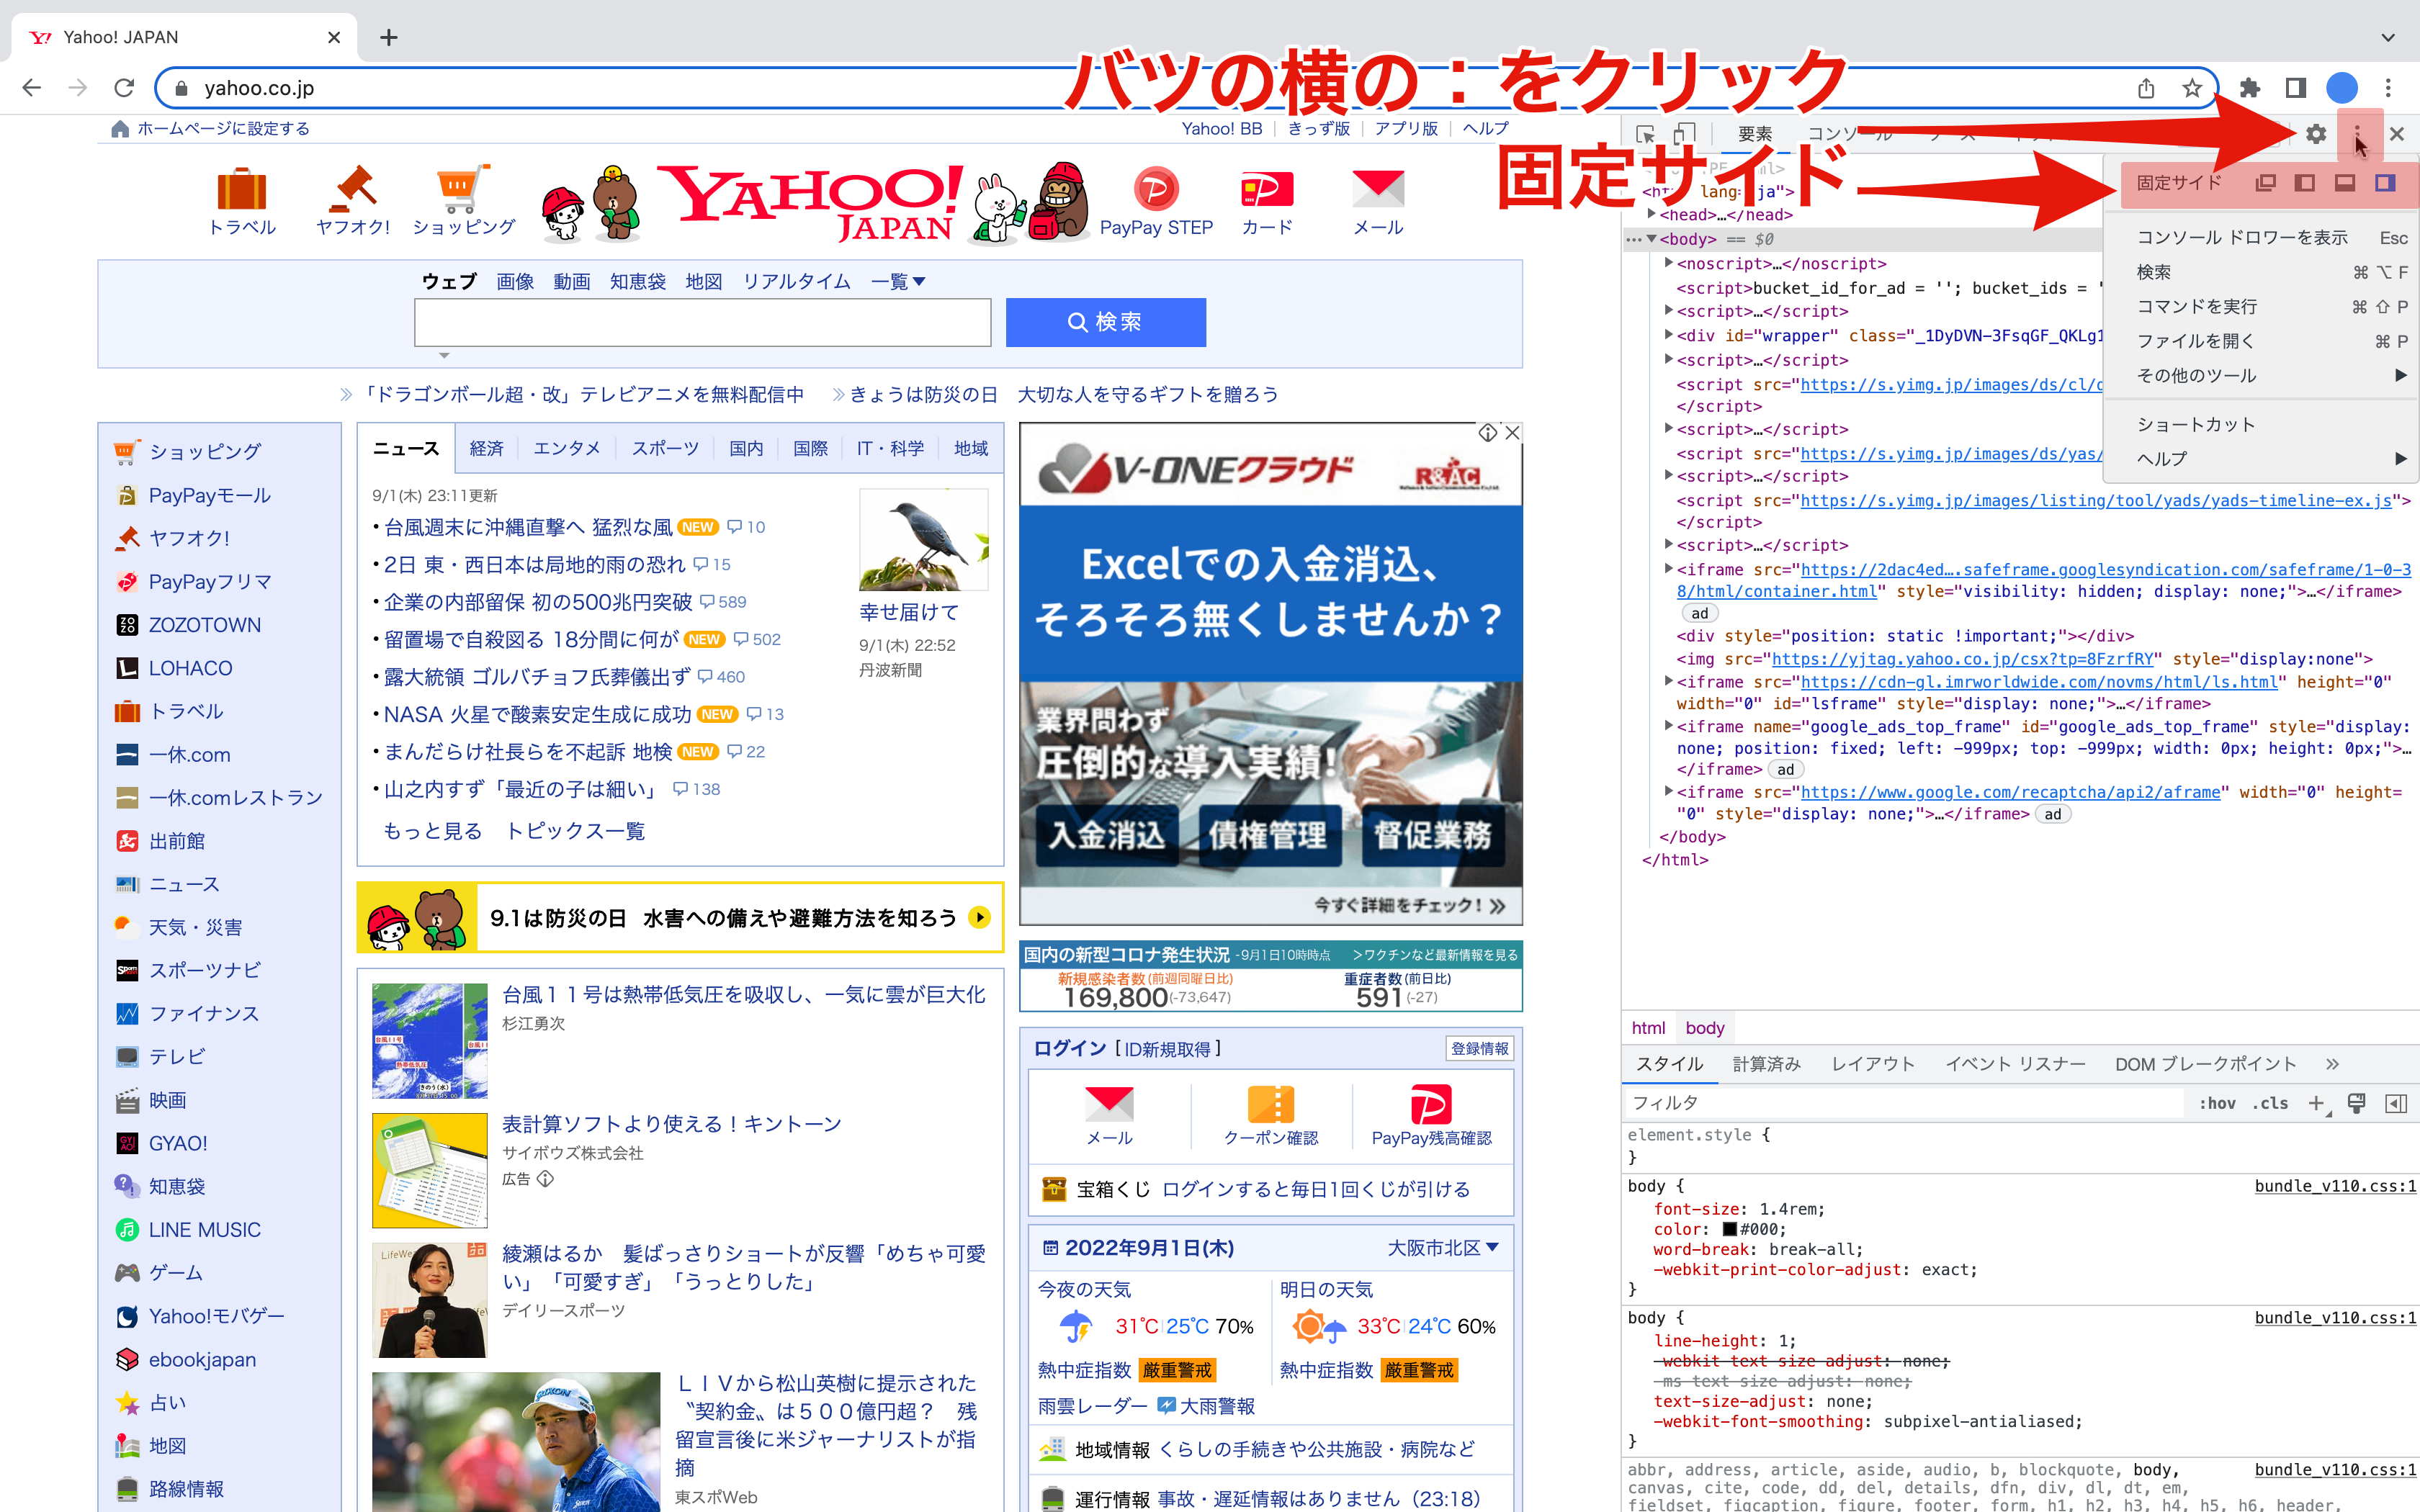The image size is (2420, 1512).
Task: Open the カード icon in header
Action: [x=1266, y=189]
